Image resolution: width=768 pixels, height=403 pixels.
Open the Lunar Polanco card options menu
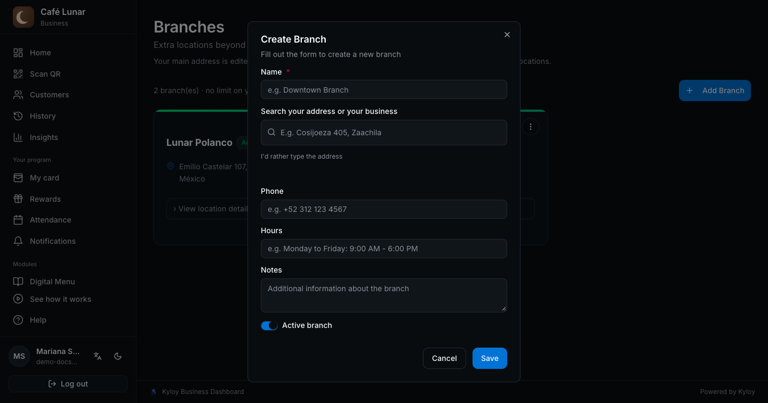(x=530, y=127)
